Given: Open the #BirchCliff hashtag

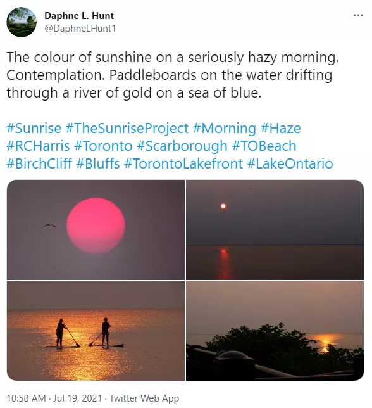Looking at the screenshot, I should click(x=39, y=163).
